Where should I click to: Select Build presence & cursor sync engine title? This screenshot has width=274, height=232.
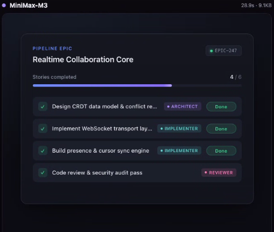coord(101,150)
